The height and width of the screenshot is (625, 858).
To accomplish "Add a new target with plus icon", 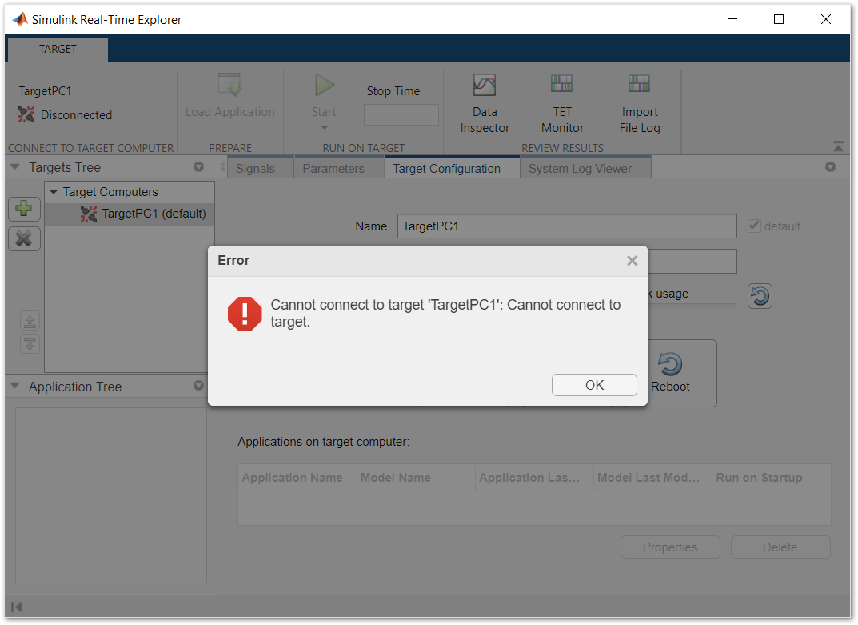I will [24, 209].
